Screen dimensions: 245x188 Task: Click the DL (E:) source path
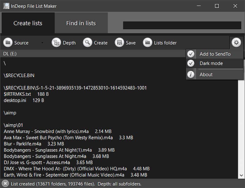click(10, 54)
